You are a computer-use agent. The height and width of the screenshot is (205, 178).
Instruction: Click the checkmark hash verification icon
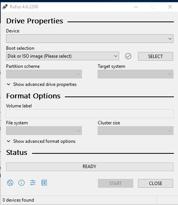[128, 56]
